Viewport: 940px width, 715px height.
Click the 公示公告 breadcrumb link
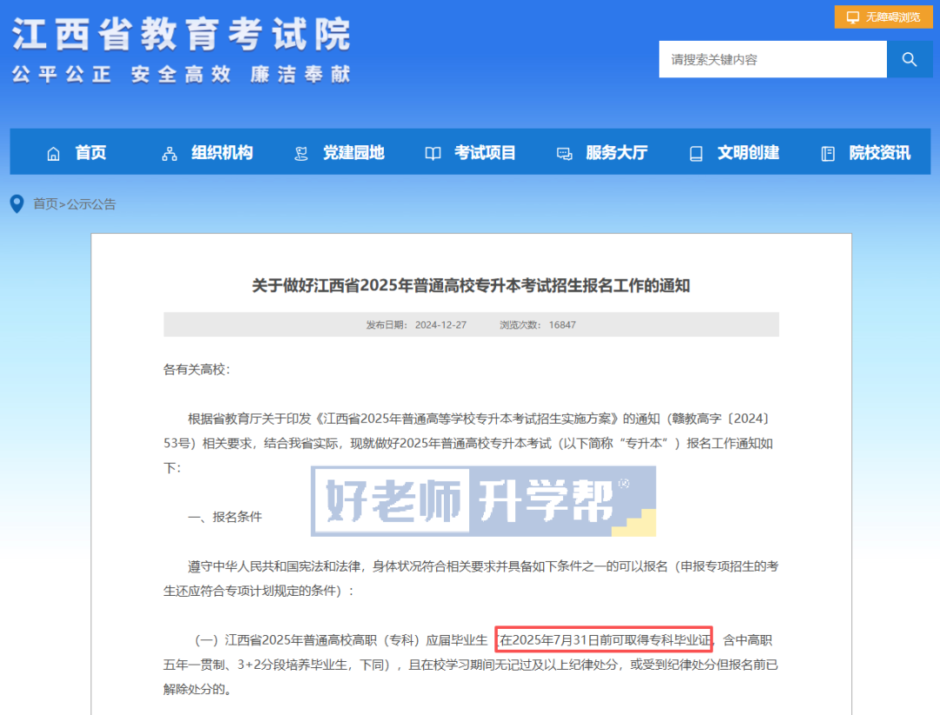click(91, 204)
